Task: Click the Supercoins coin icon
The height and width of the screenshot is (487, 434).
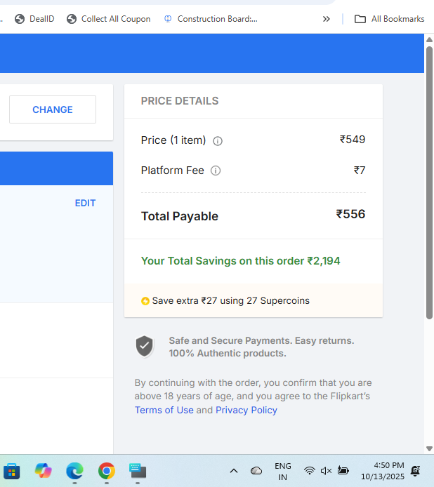Action: (x=145, y=301)
